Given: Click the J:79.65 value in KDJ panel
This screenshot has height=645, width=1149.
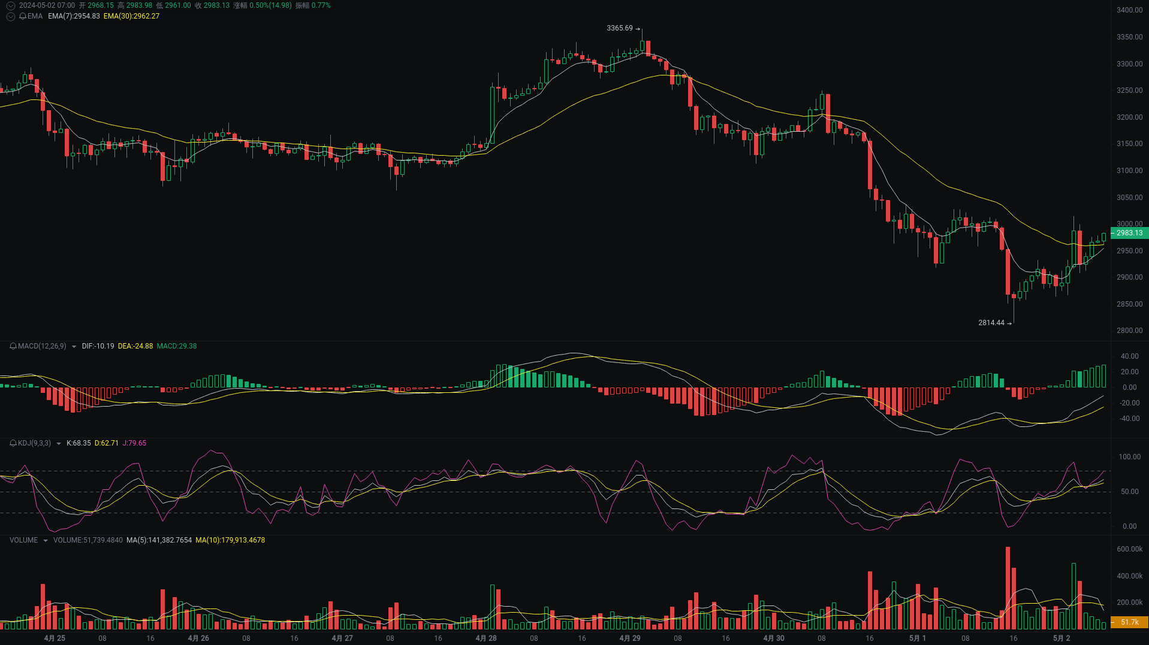Looking at the screenshot, I should pyautogui.click(x=135, y=443).
